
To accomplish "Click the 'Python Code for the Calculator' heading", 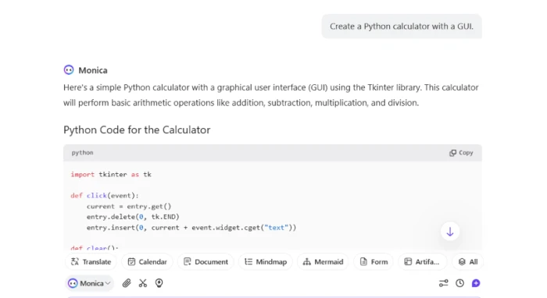I will [137, 129].
